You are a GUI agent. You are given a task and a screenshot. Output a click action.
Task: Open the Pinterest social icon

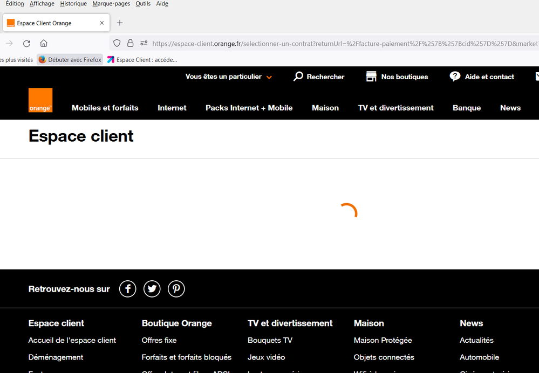coord(176,289)
